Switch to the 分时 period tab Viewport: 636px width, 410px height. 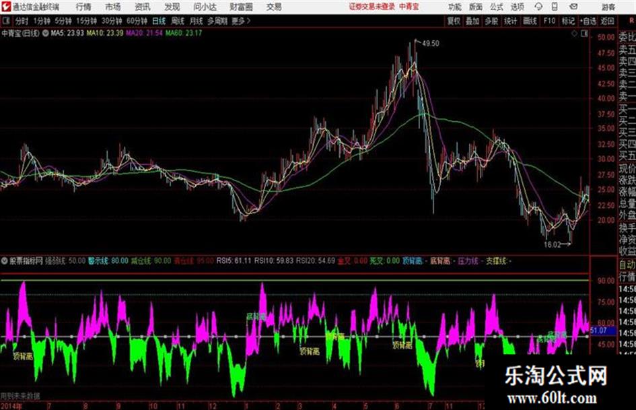click(x=22, y=21)
